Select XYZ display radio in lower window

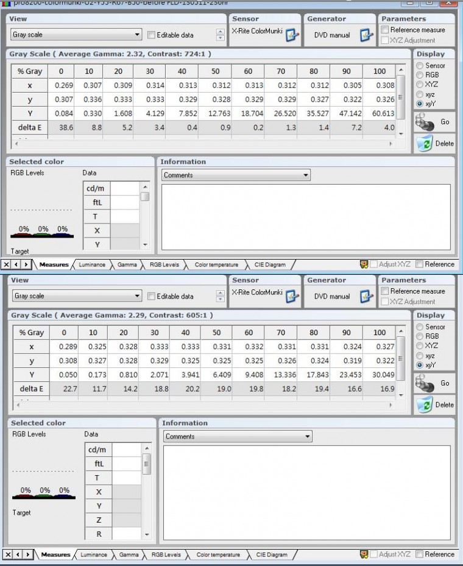pyautogui.click(x=420, y=346)
